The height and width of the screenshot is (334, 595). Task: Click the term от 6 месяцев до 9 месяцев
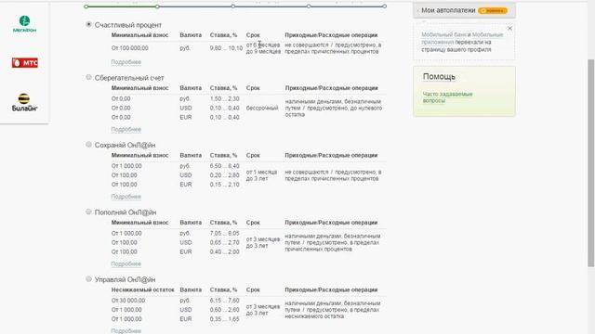click(x=263, y=48)
